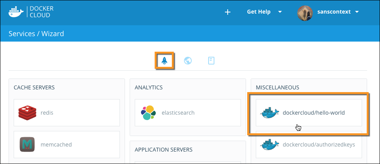Expand the caret next to sanscontext

click(357, 12)
